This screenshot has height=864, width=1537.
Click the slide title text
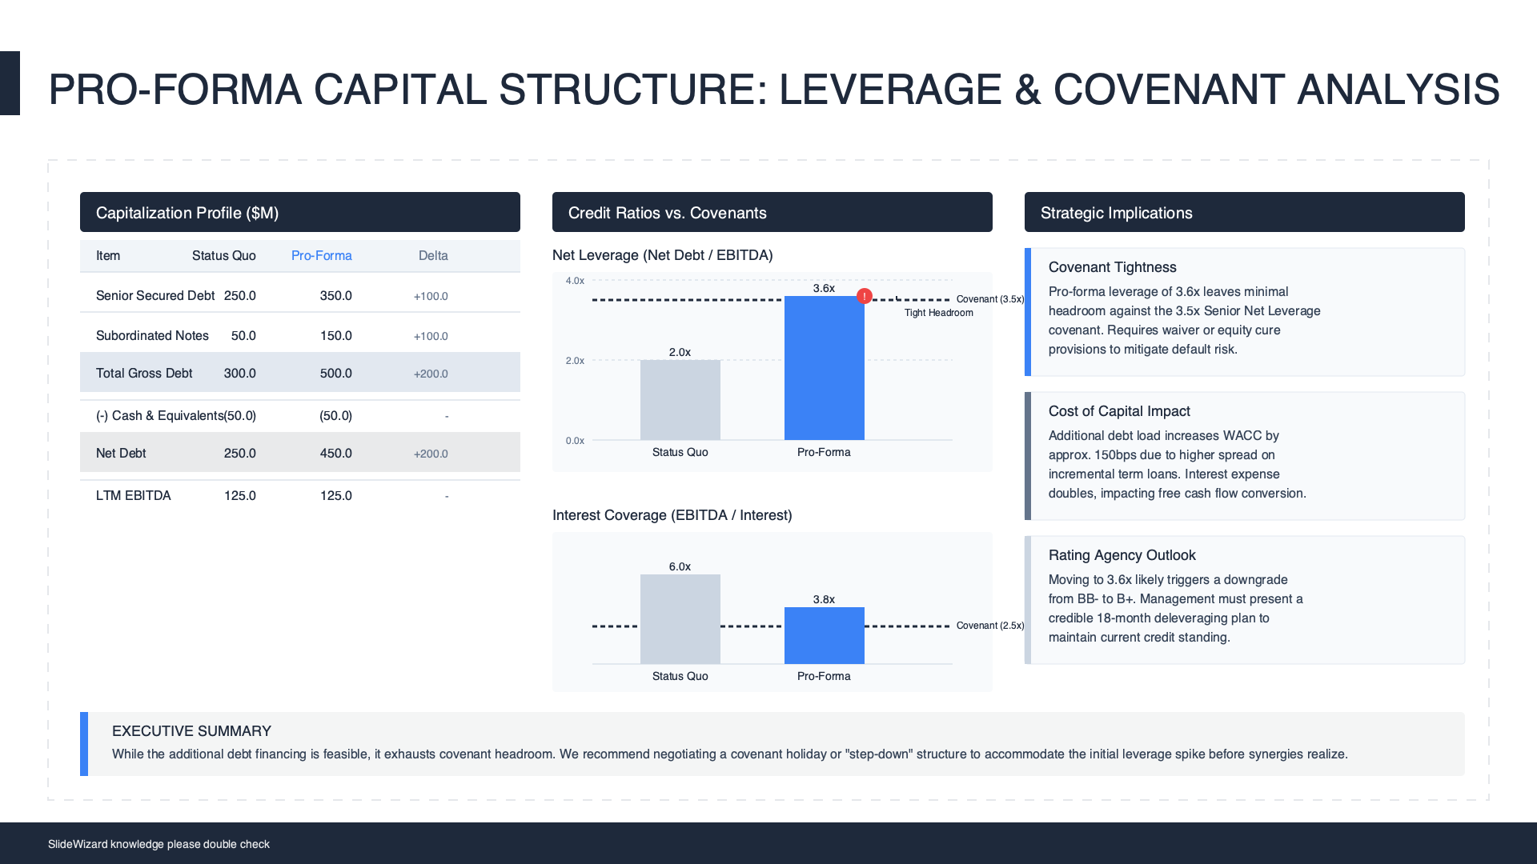pos(773,89)
